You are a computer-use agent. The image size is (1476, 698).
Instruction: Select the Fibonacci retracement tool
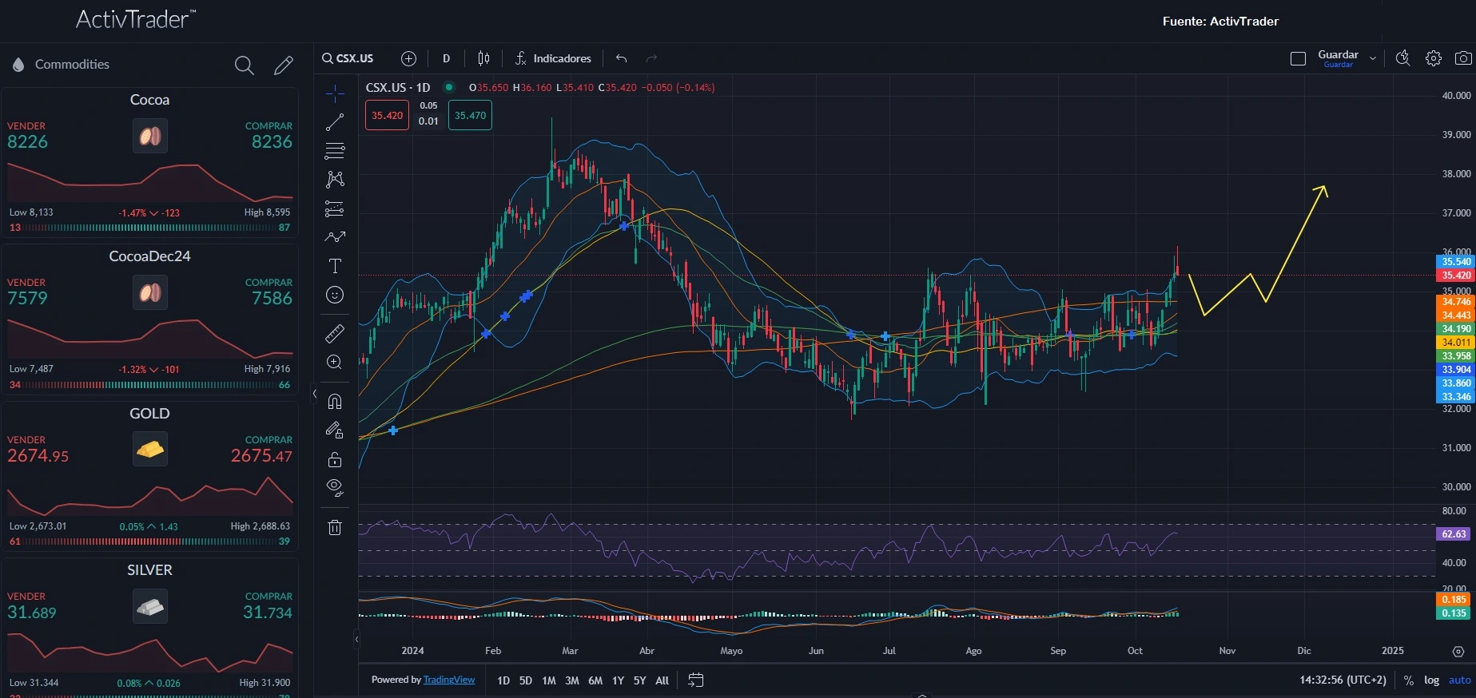point(335,151)
